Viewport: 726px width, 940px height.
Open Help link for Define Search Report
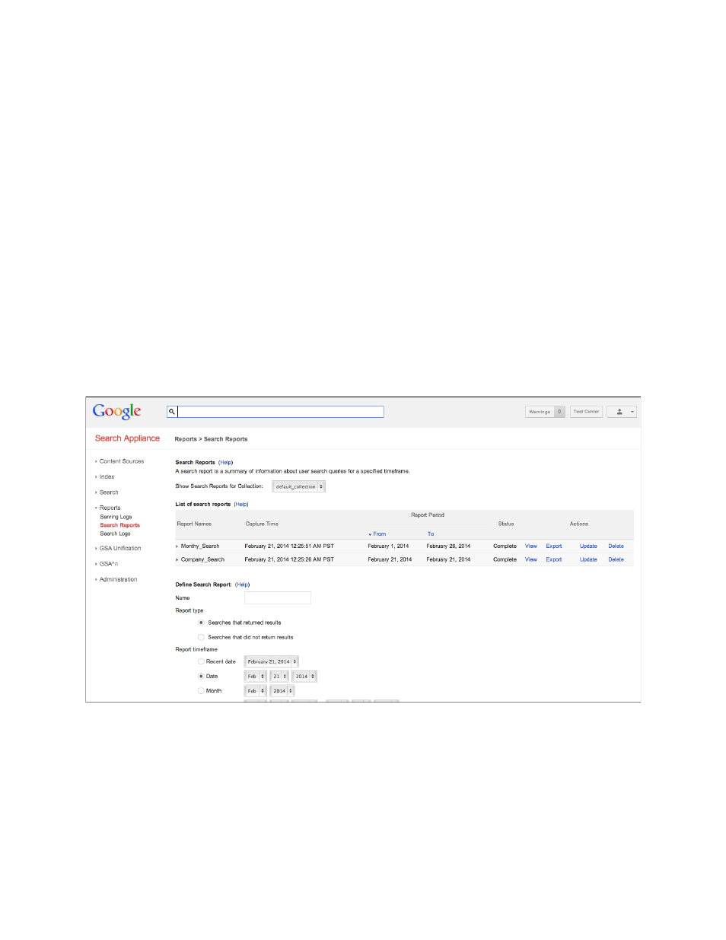point(242,585)
